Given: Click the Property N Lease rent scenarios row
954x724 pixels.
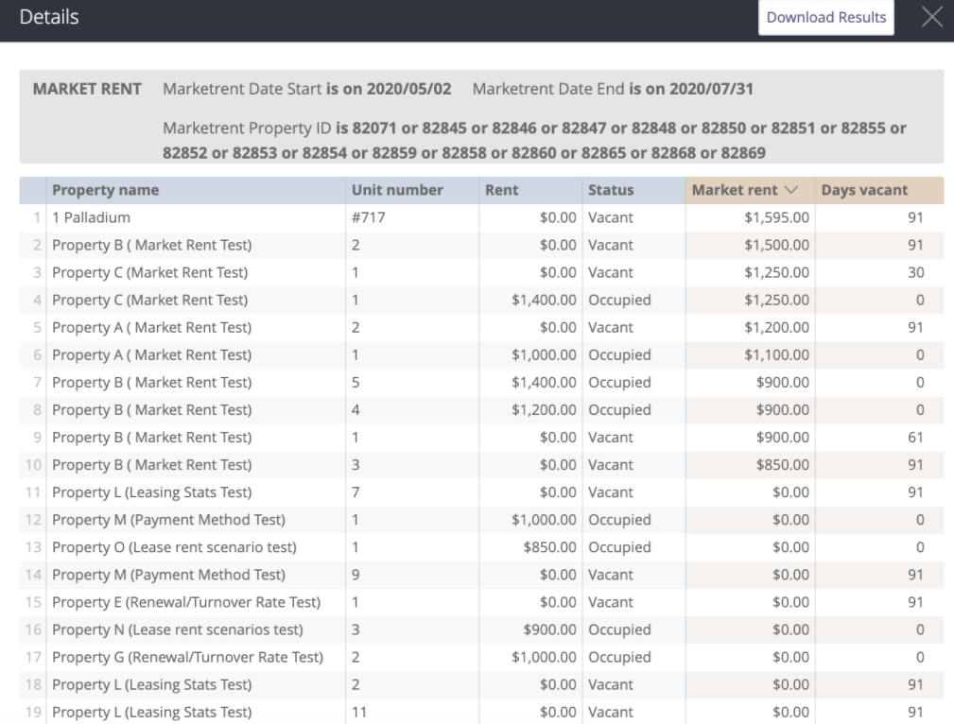Looking at the screenshot, I should (378, 629).
